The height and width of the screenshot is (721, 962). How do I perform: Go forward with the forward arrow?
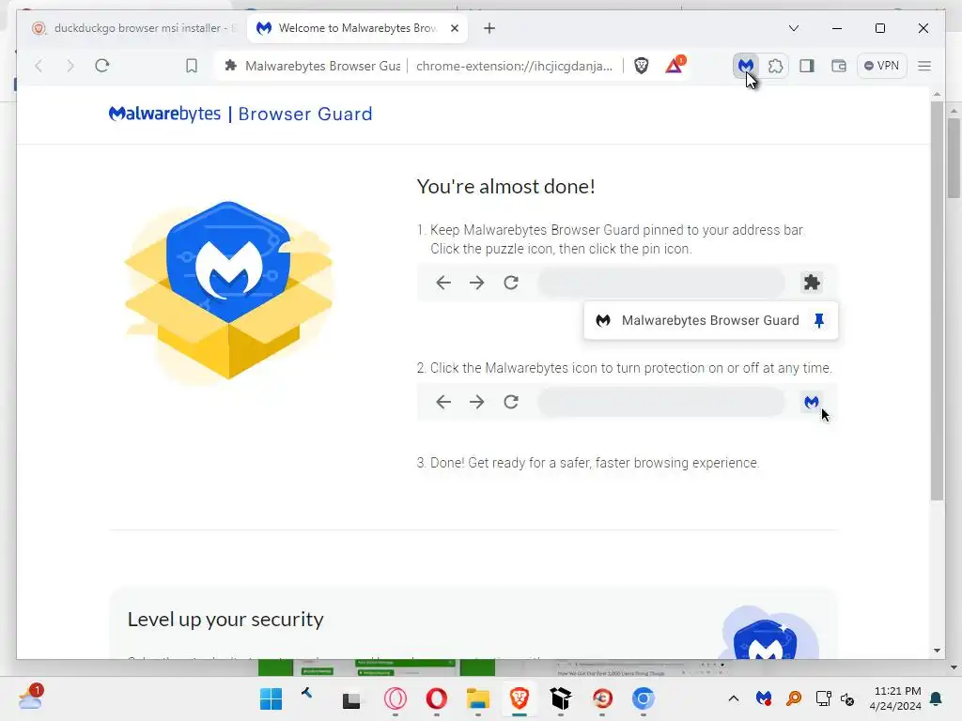click(x=70, y=66)
